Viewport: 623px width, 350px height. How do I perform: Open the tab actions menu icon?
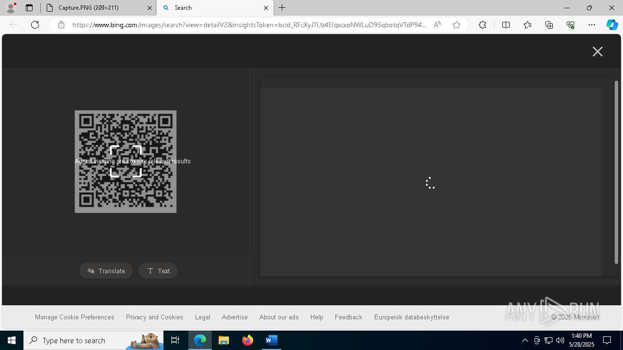29,8
